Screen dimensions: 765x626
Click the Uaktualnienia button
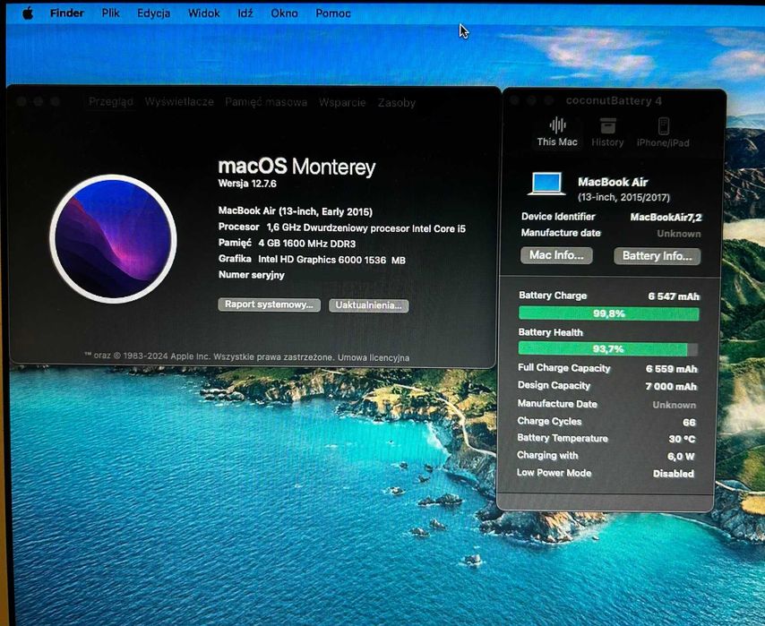coord(368,305)
